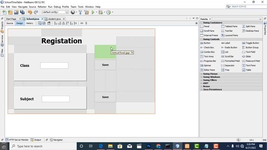
Task: Expand the Swing Menus palette category
Action: [x=202, y=74]
